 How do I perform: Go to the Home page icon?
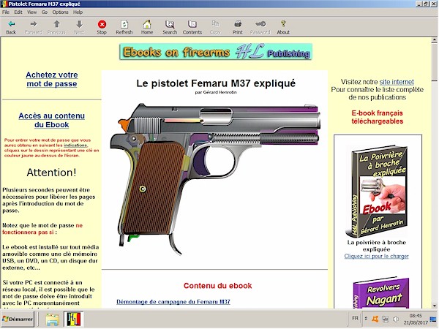147,27
